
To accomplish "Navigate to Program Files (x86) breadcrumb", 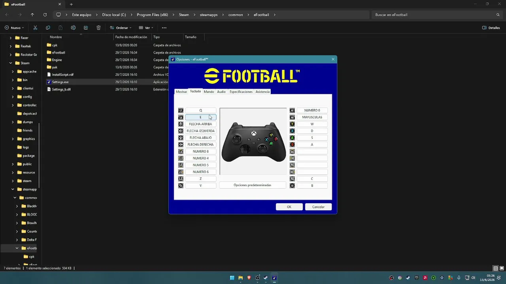I will [153, 15].
